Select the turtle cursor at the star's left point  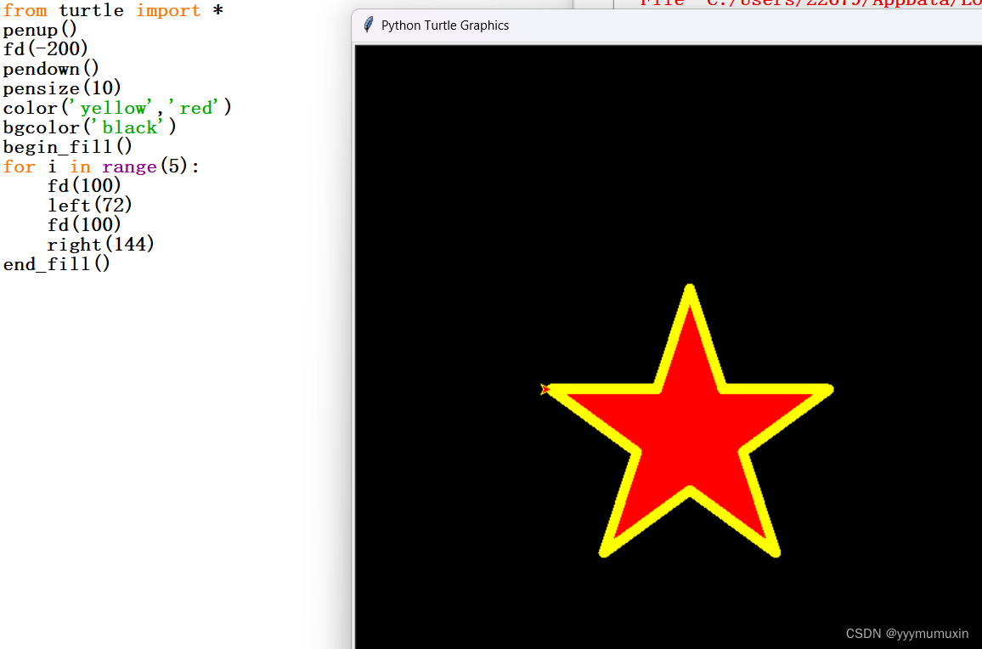coord(546,389)
